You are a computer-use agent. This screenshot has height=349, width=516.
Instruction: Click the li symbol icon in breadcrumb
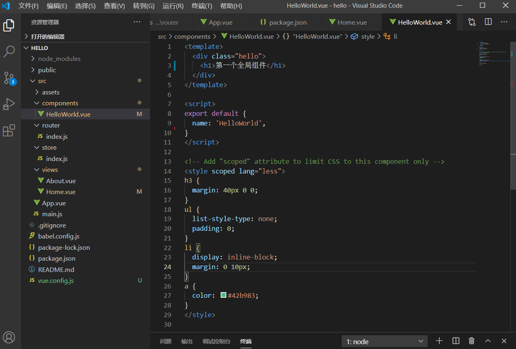[x=387, y=36]
